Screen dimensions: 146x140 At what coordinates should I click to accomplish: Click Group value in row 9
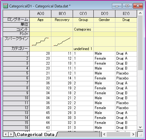83,93
